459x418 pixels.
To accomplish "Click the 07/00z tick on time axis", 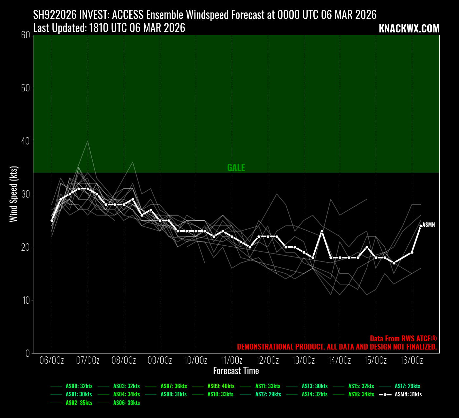I will (88, 360).
